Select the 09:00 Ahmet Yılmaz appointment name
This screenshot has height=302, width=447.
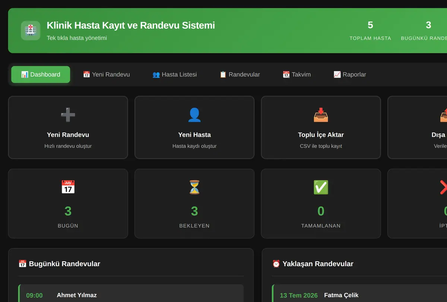[77, 295]
